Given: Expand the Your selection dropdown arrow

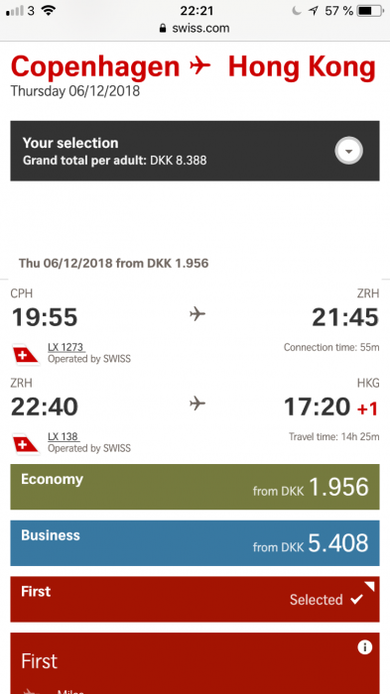Looking at the screenshot, I should coord(348,151).
